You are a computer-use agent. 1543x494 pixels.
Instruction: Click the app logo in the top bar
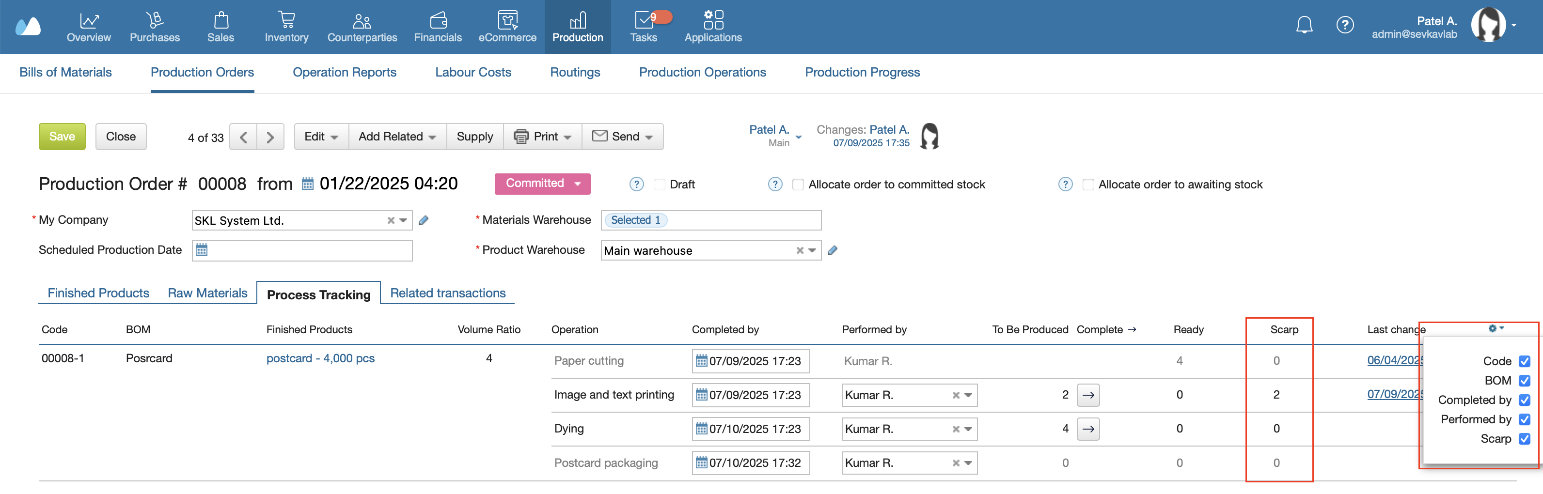[x=28, y=27]
